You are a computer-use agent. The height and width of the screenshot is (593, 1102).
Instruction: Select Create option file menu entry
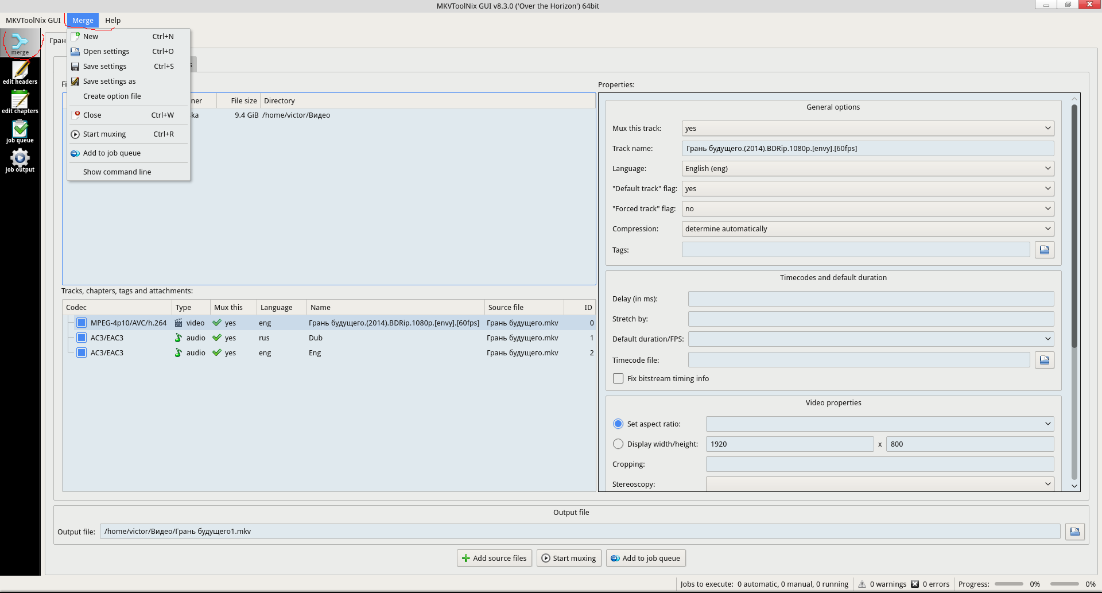112,96
